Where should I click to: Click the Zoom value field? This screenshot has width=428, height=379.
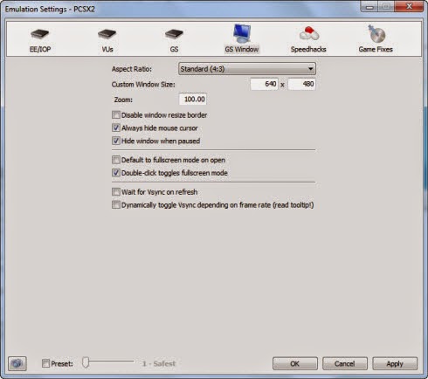point(193,100)
